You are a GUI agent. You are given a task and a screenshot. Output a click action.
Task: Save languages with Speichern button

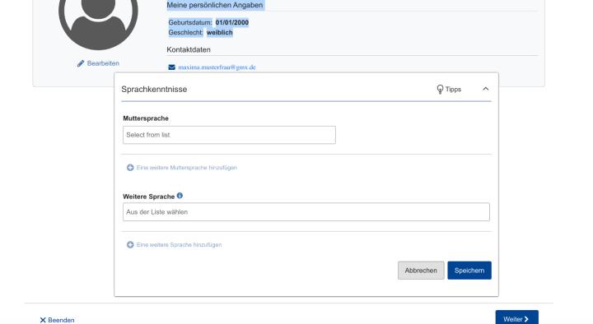click(469, 271)
